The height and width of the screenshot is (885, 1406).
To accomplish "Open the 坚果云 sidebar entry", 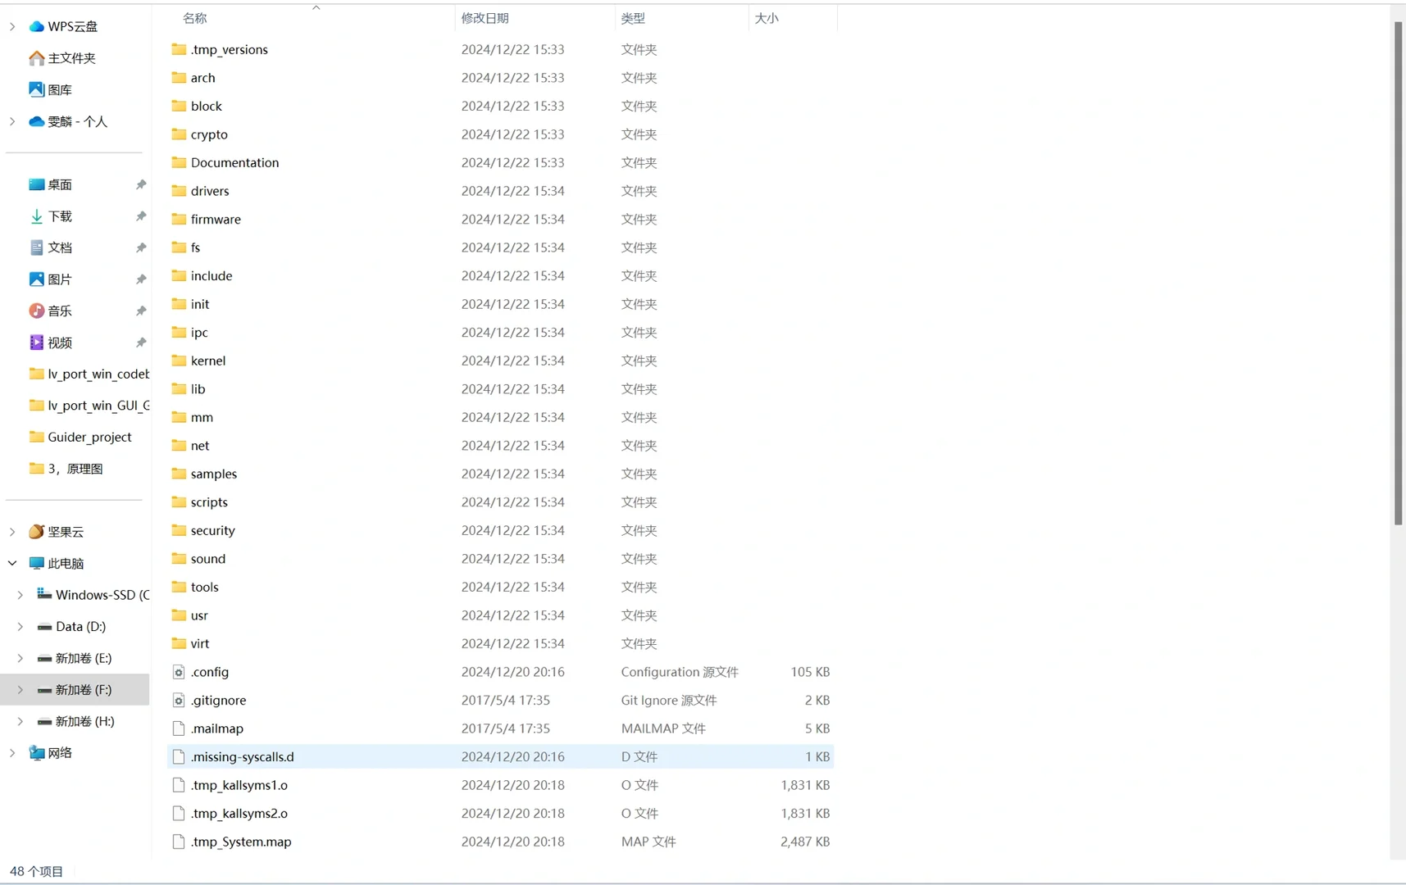I will pyautogui.click(x=64, y=531).
